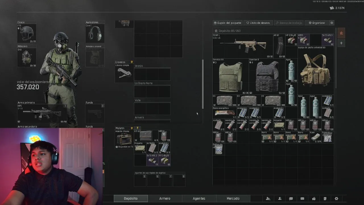Image resolution: width=364 pixels, height=205 pixels.
Task: Click the empty Armadura corporal slot
Action: click(x=95, y=58)
